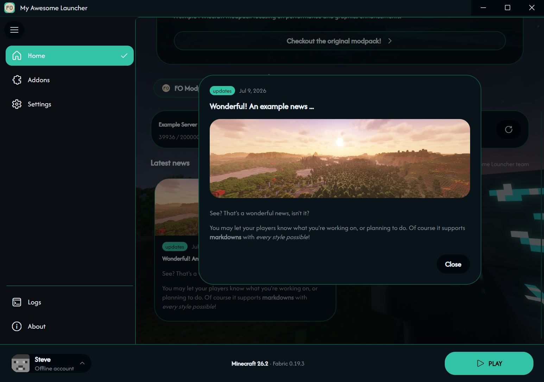Viewport: 544px width, 382px height.
Task: Launch the game with the PLAY button
Action: (x=489, y=363)
